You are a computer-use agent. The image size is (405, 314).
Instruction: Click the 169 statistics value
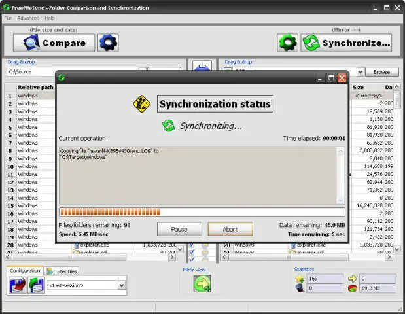(x=325, y=279)
